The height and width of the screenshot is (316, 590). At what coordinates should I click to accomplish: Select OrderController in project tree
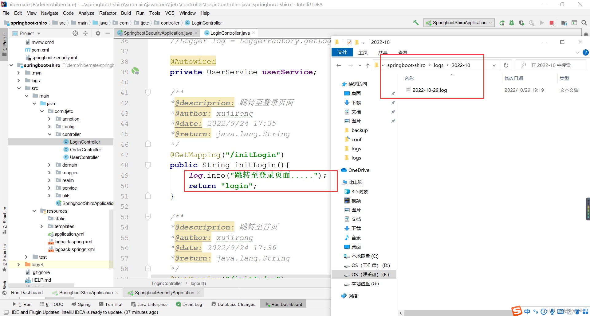(85, 149)
